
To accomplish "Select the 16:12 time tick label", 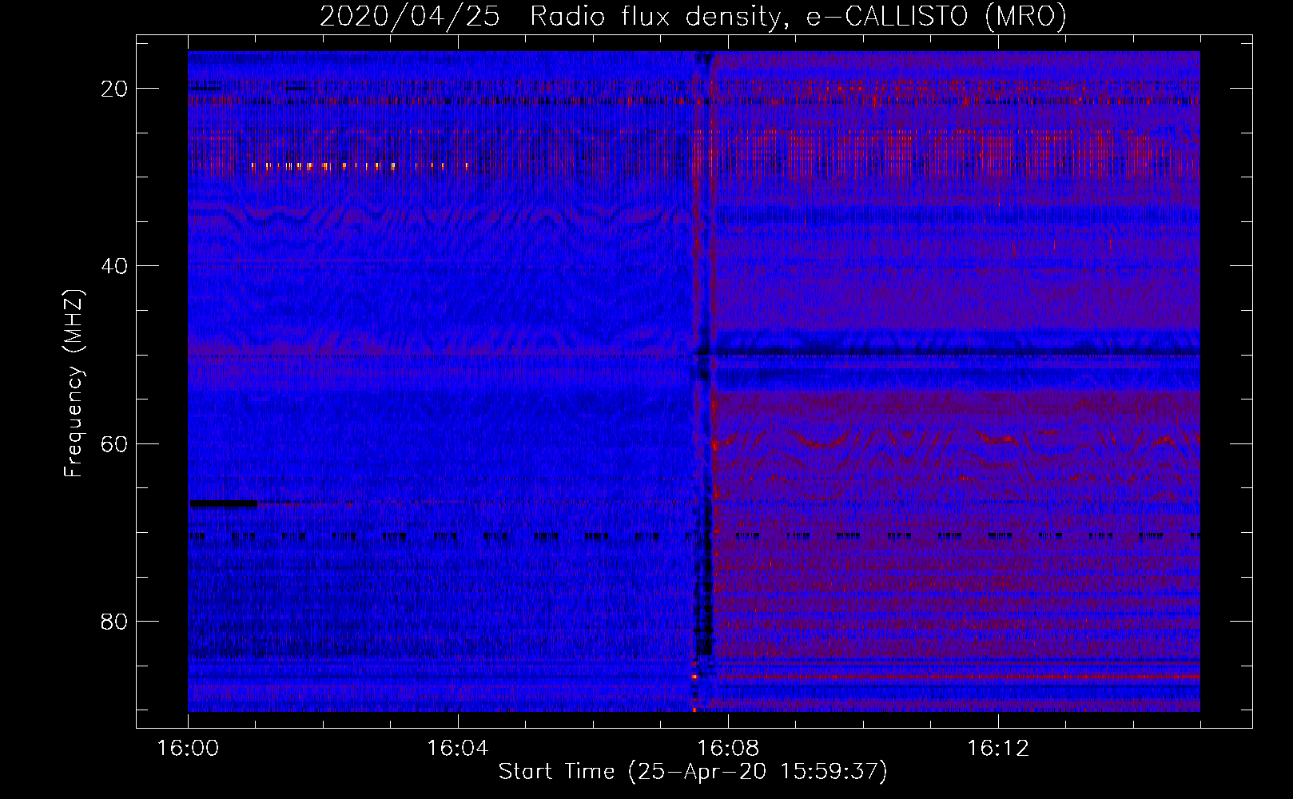I will pos(997,749).
